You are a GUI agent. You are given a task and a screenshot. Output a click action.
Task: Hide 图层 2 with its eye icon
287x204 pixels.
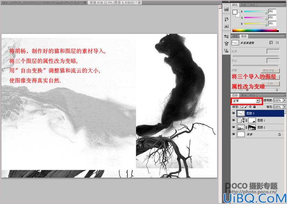pos(234,127)
